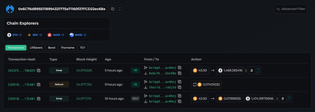Click the swap route icon in first row

pyautogui.click(x=254, y=70)
